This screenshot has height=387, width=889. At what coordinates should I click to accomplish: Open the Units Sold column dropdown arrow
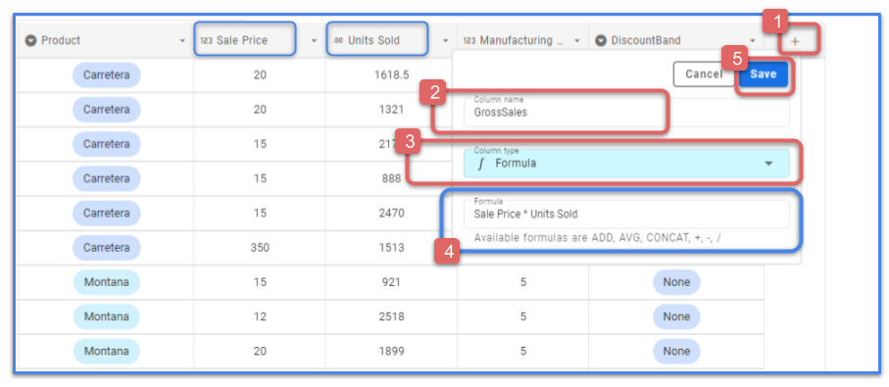point(446,41)
